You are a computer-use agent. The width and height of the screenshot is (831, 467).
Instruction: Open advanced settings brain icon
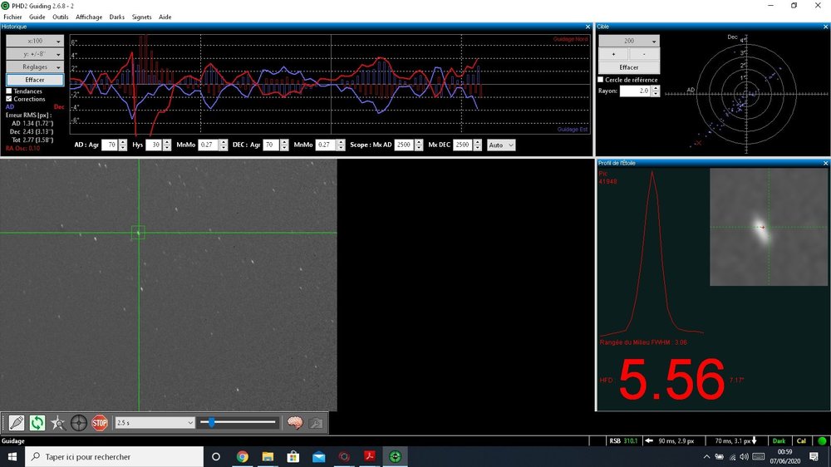295,423
